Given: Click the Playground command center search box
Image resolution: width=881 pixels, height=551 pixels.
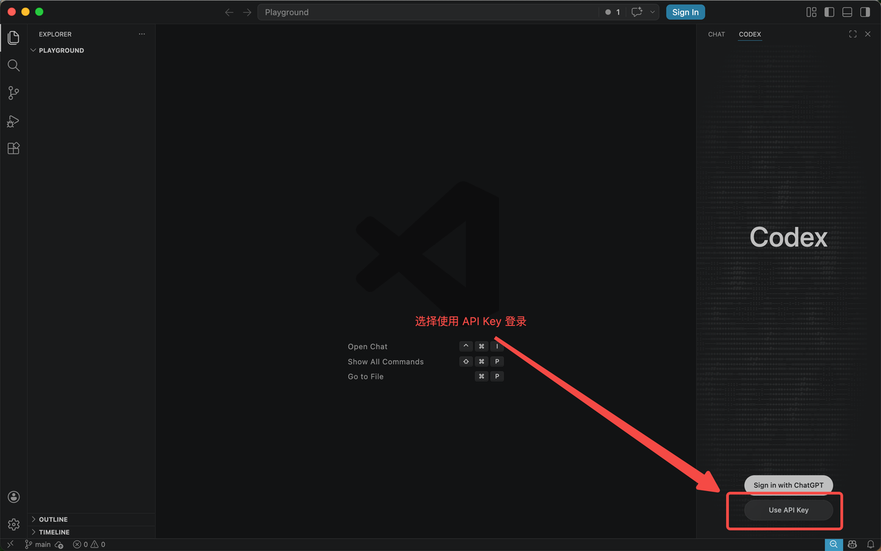Looking at the screenshot, I should pyautogui.click(x=428, y=12).
